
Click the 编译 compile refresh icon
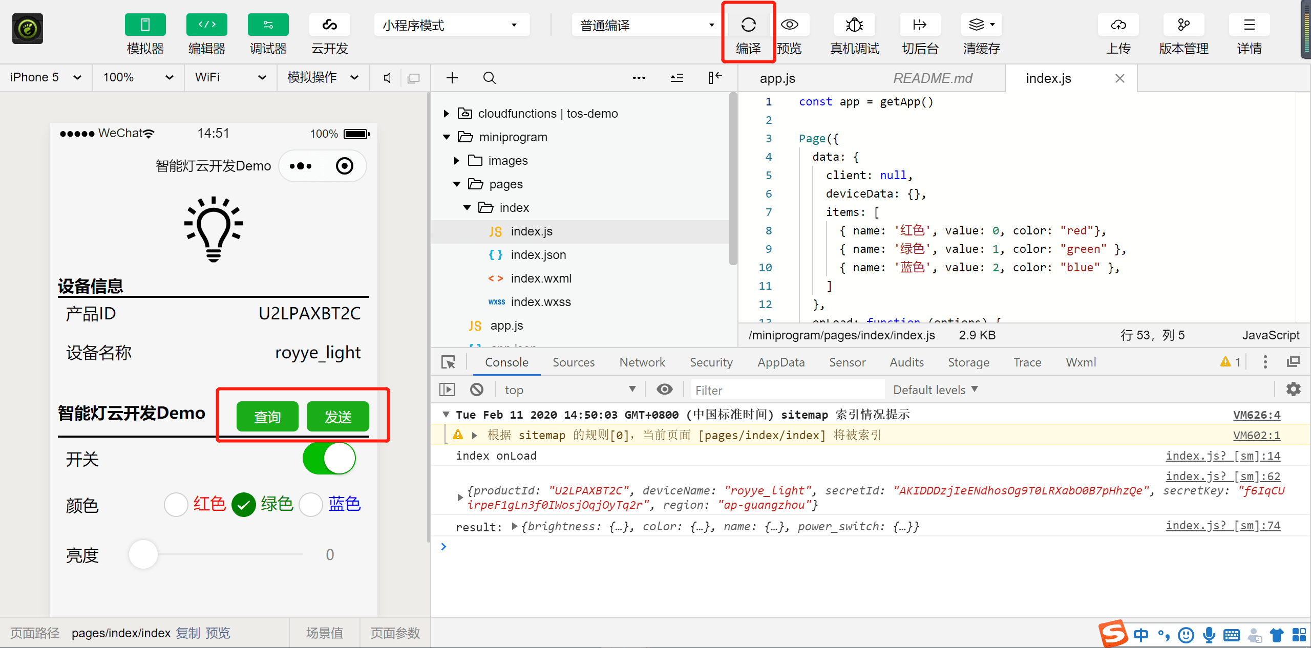tap(748, 25)
